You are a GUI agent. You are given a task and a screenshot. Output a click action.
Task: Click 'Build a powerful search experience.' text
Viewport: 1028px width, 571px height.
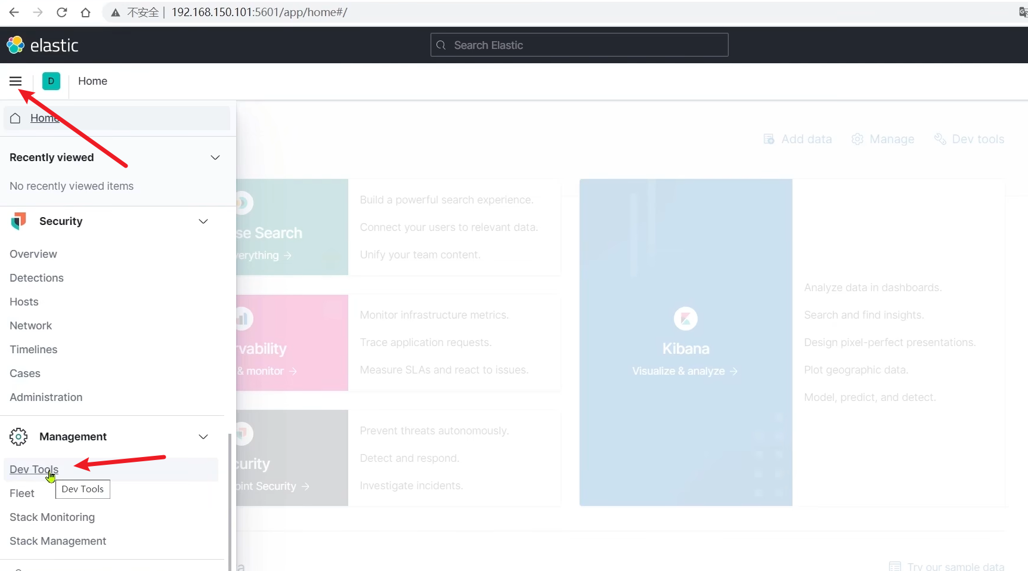447,200
